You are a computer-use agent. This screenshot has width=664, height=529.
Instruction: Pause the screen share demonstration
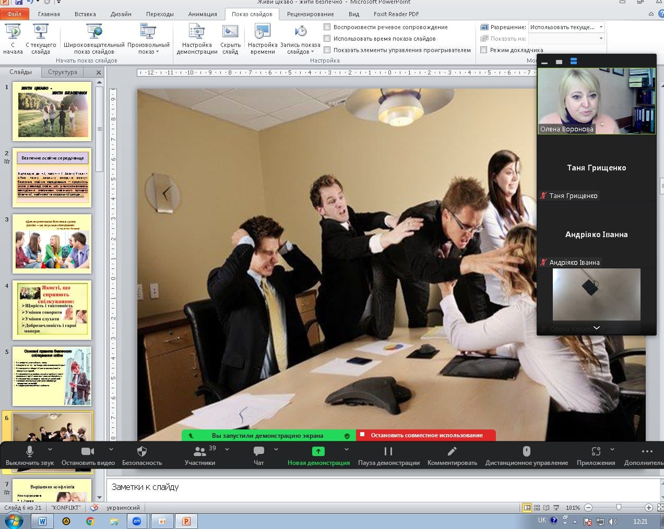[x=388, y=451]
